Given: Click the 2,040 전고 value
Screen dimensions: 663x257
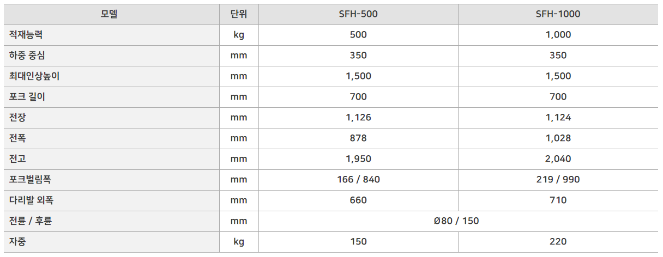Looking at the screenshot, I should pyautogui.click(x=558, y=159).
